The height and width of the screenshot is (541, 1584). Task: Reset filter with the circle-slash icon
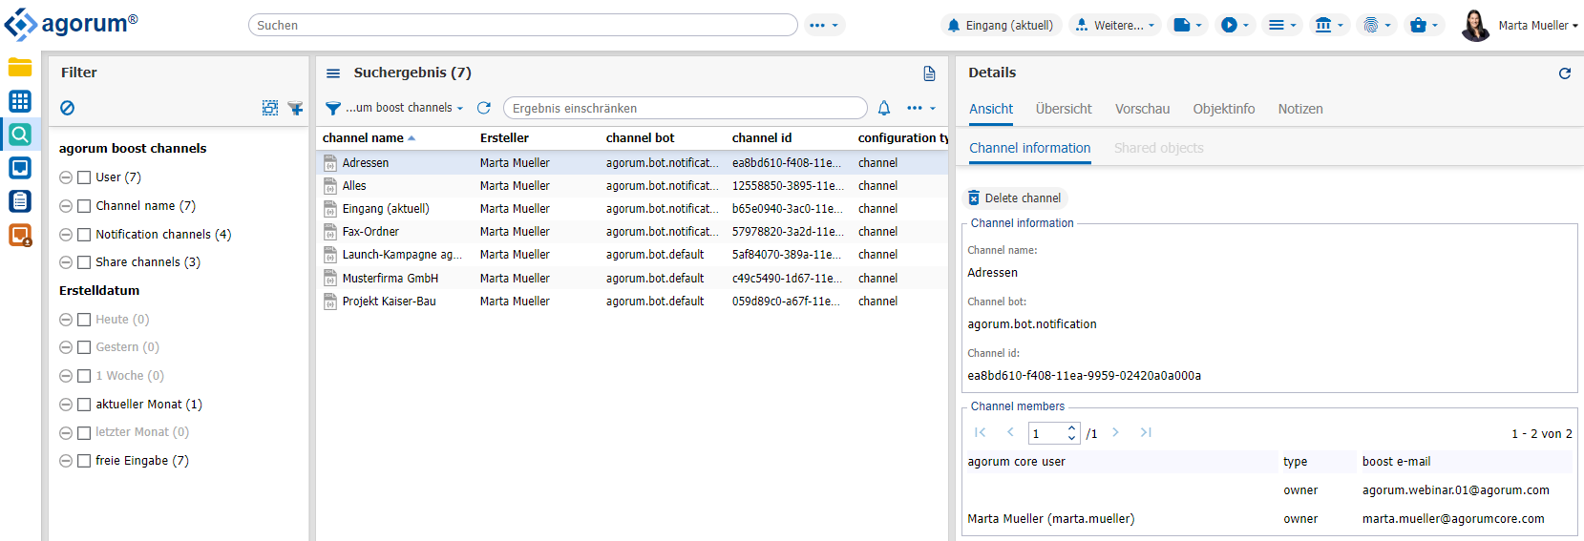(67, 108)
